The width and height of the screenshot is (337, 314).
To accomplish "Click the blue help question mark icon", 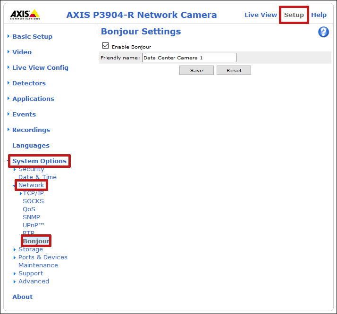I will pyautogui.click(x=323, y=32).
